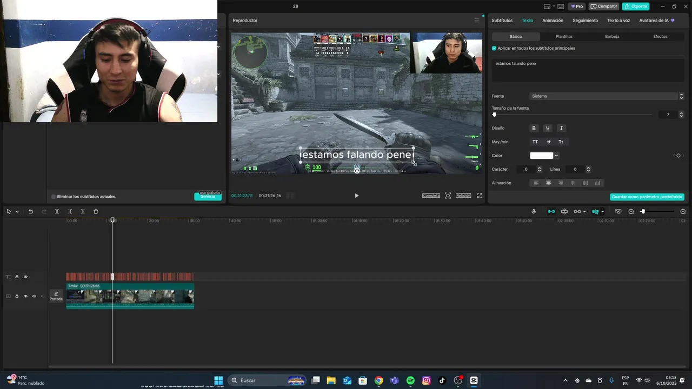Click the Generar subtitles button
The image size is (692, 389).
[208, 197]
